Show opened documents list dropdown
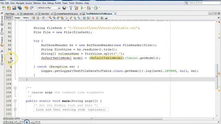 (215, 13)
